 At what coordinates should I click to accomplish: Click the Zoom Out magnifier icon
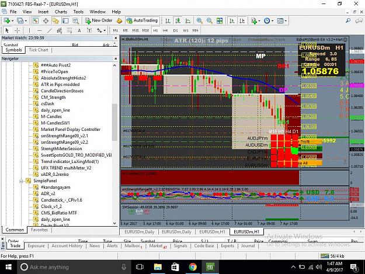[x=210, y=20]
